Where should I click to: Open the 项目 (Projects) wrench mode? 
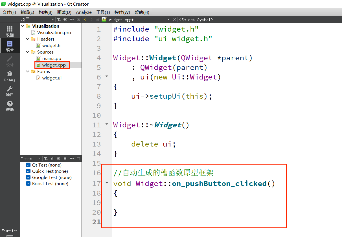(x=10, y=91)
